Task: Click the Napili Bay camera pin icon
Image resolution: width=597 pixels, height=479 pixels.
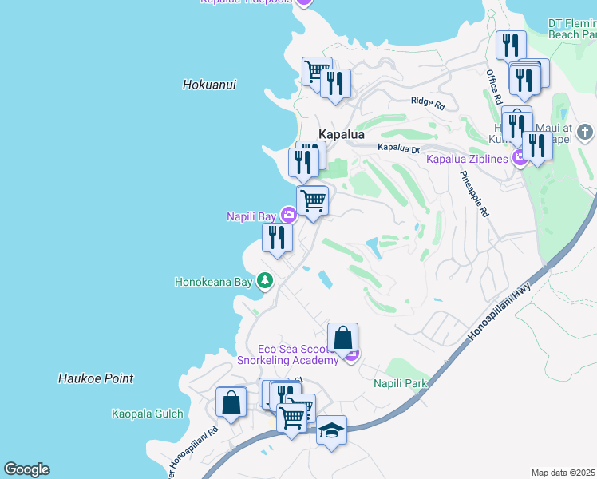Action: [289, 215]
